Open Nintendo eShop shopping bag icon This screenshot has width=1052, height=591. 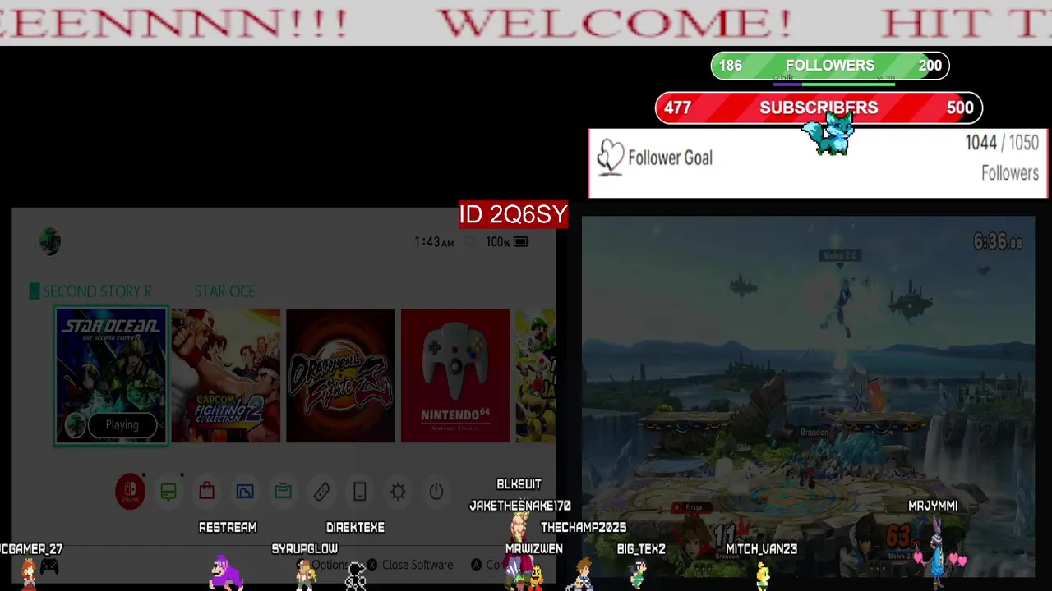(x=206, y=492)
